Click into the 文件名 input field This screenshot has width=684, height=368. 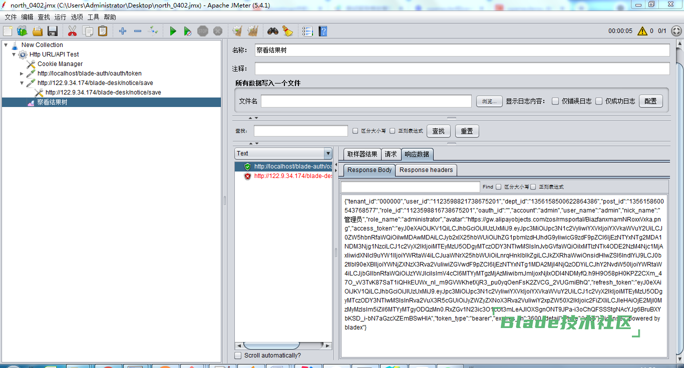click(366, 101)
